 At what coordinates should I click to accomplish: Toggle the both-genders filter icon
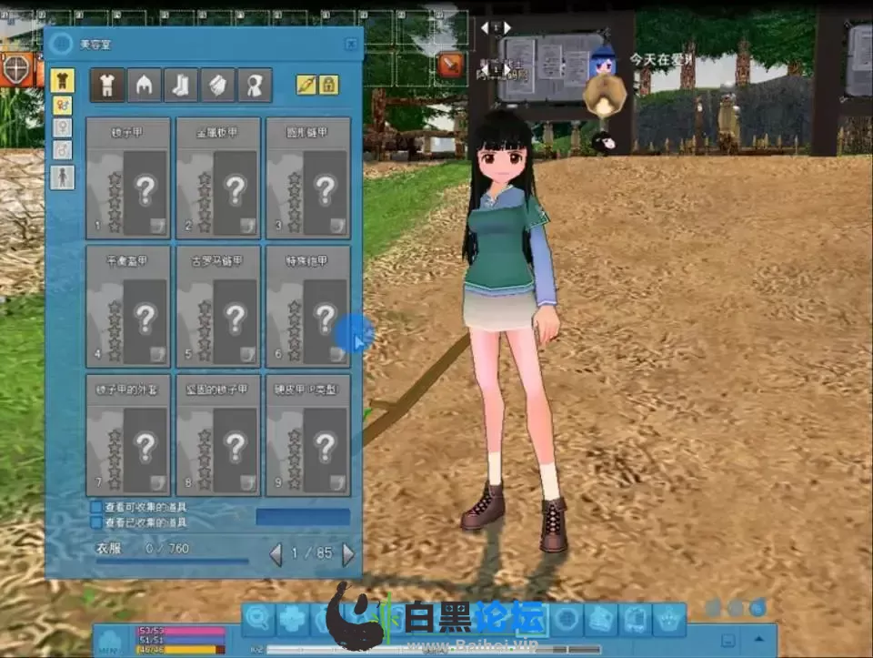pos(63,106)
